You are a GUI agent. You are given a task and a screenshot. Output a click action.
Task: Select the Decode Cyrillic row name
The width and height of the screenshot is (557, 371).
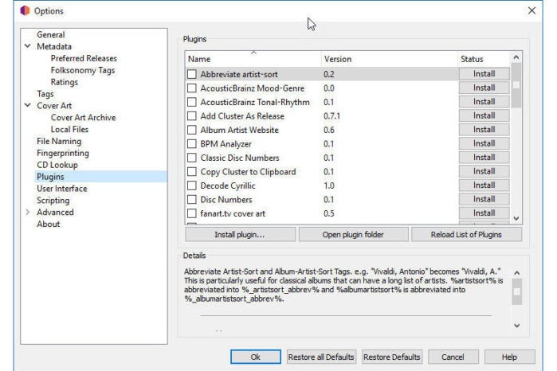(x=228, y=185)
